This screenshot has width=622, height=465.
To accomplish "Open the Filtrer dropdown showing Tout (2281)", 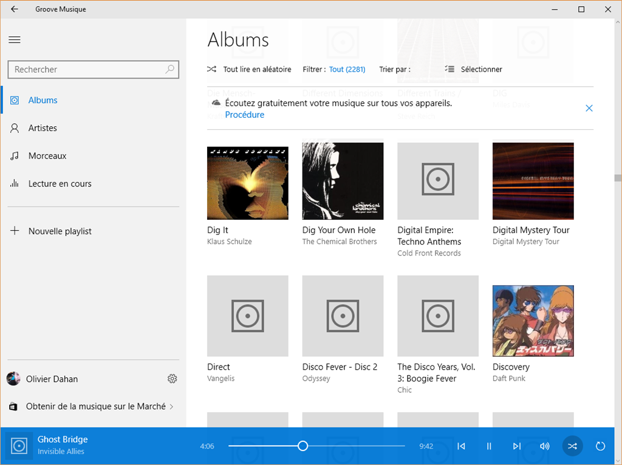I will [347, 69].
